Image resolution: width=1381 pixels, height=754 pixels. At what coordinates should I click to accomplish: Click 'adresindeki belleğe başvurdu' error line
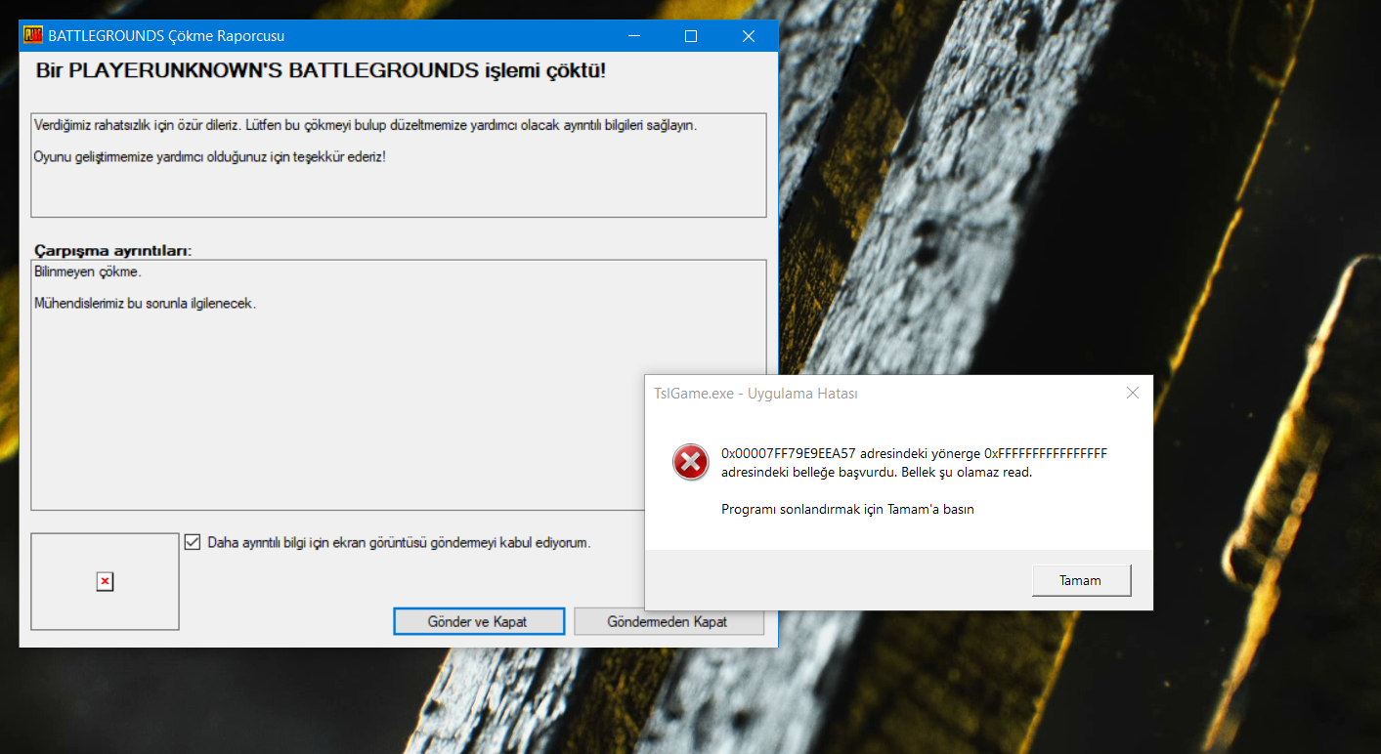point(877,473)
